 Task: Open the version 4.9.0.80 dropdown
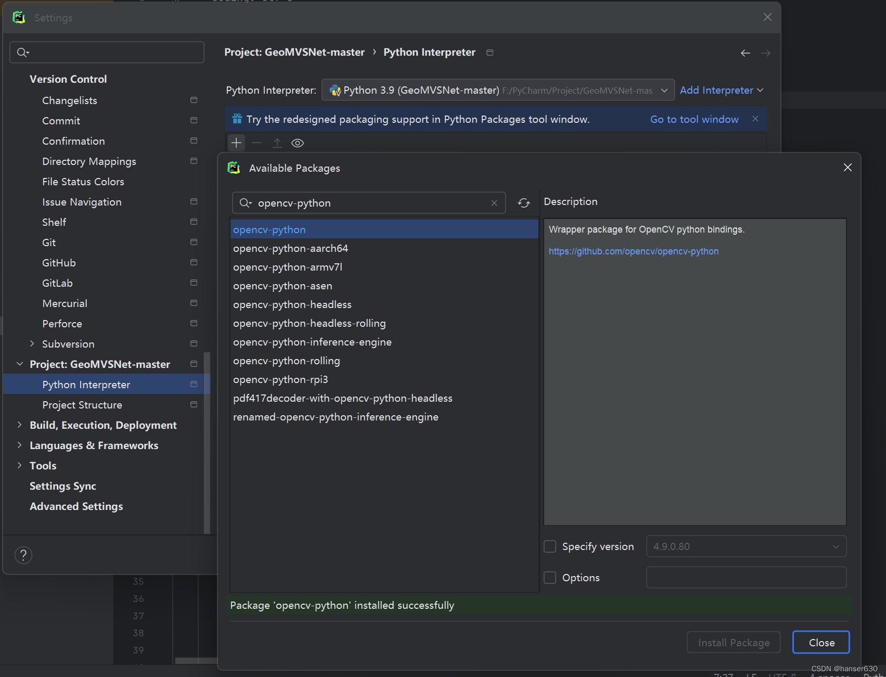coord(746,546)
